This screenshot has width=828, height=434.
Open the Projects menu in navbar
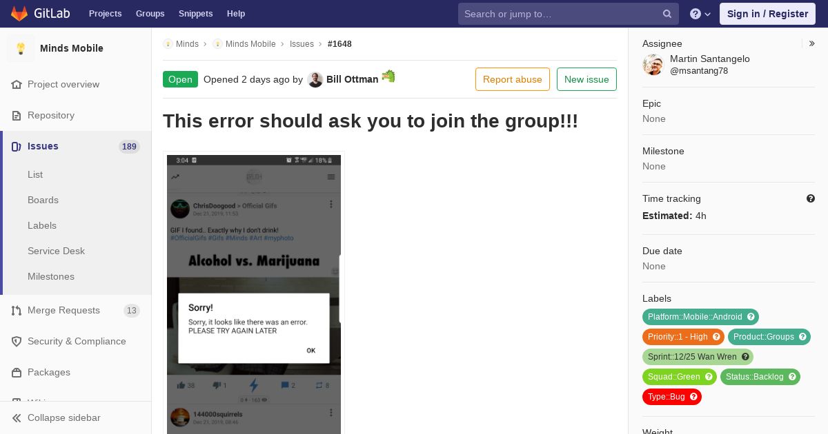(x=105, y=14)
